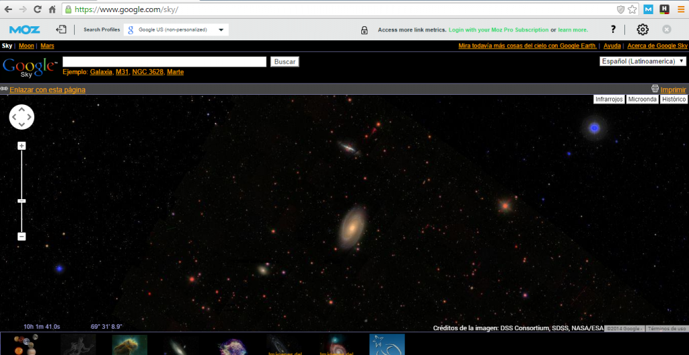The width and height of the screenshot is (689, 355).
Task: Toggle the Infrarrojos overlay
Action: click(x=609, y=99)
